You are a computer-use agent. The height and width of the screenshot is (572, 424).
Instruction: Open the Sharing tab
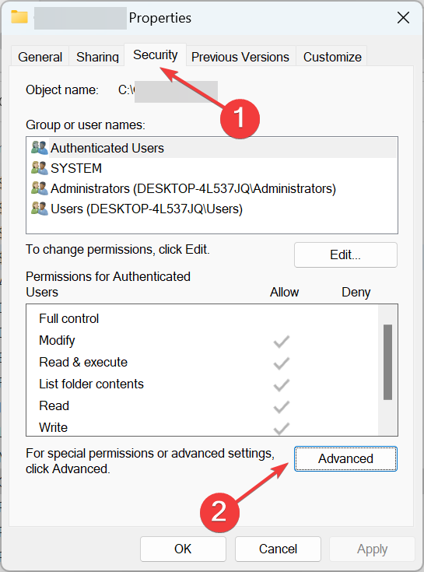tap(97, 57)
